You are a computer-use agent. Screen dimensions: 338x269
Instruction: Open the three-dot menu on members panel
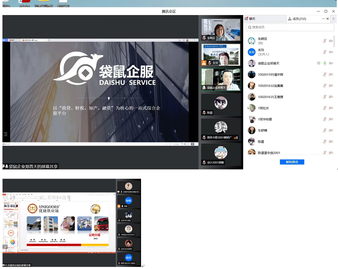324,19
